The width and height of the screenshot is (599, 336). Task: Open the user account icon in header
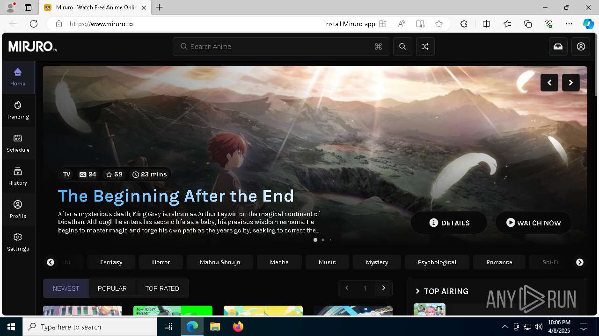[x=581, y=47]
